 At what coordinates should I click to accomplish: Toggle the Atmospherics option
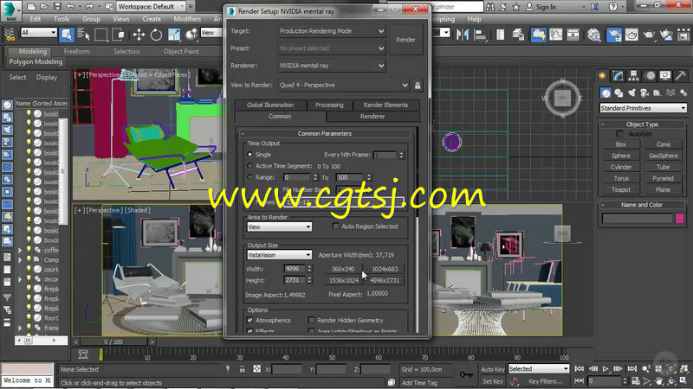(250, 320)
